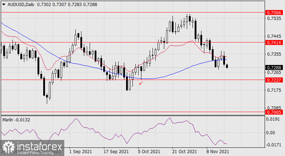
Task: Select the 0.7566 red price label
Action: pos(274,12)
